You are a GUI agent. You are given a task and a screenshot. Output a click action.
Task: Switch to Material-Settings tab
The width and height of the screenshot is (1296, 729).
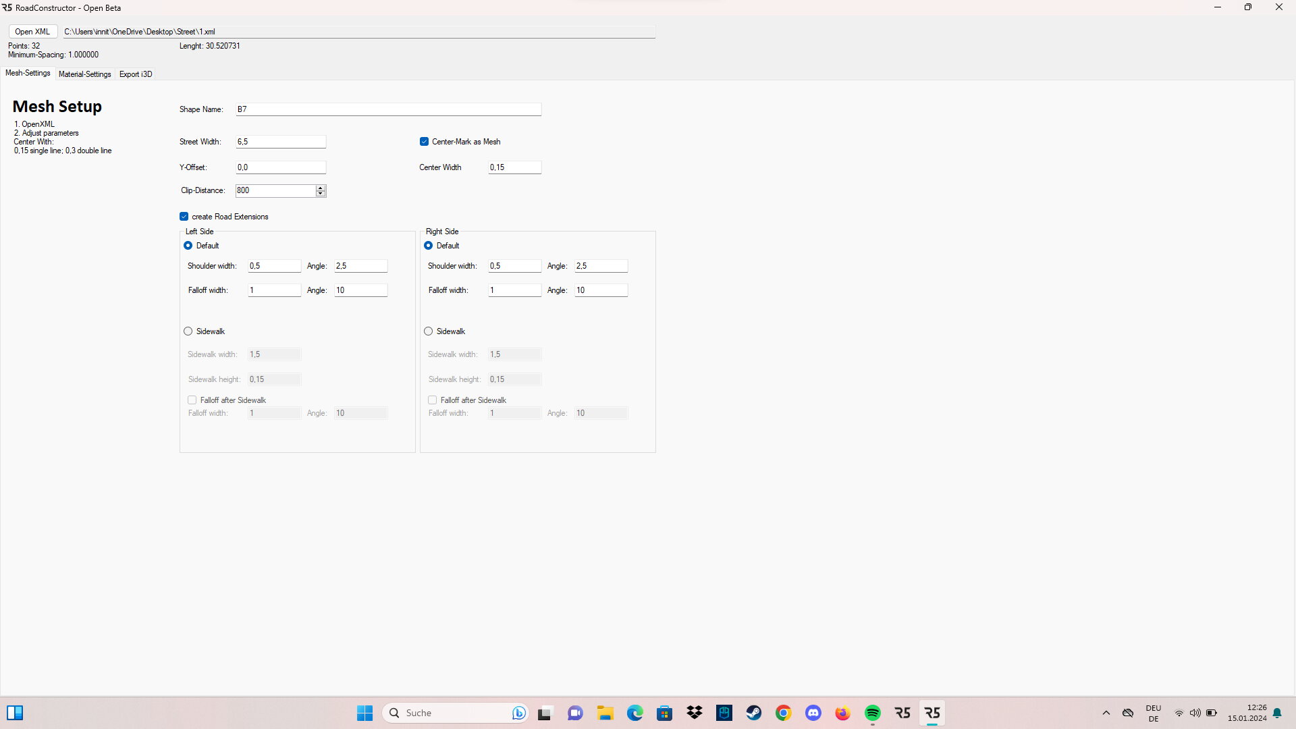pyautogui.click(x=84, y=74)
